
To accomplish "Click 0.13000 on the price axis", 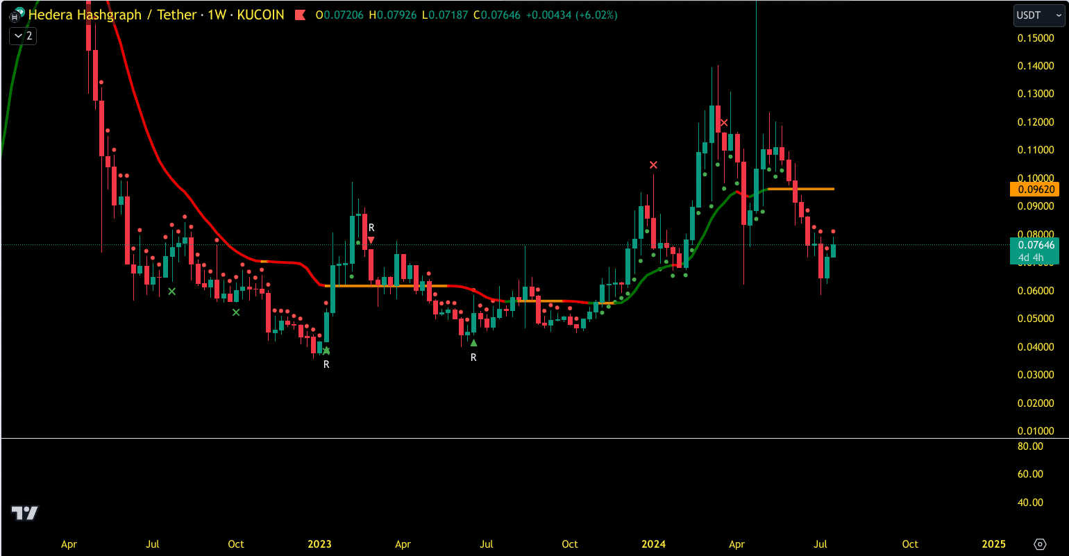I will coord(1035,94).
